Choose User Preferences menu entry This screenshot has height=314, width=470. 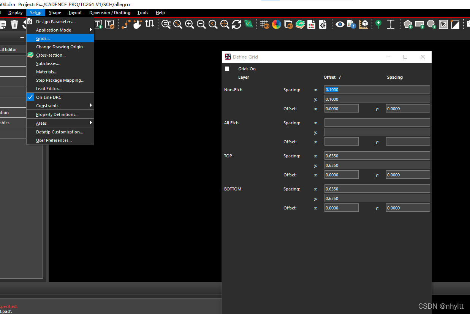tap(54, 140)
